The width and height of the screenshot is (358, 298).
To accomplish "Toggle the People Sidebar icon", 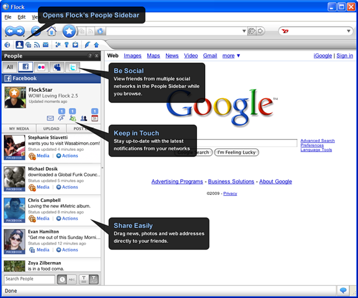I will pyautogui.click(x=19, y=45).
